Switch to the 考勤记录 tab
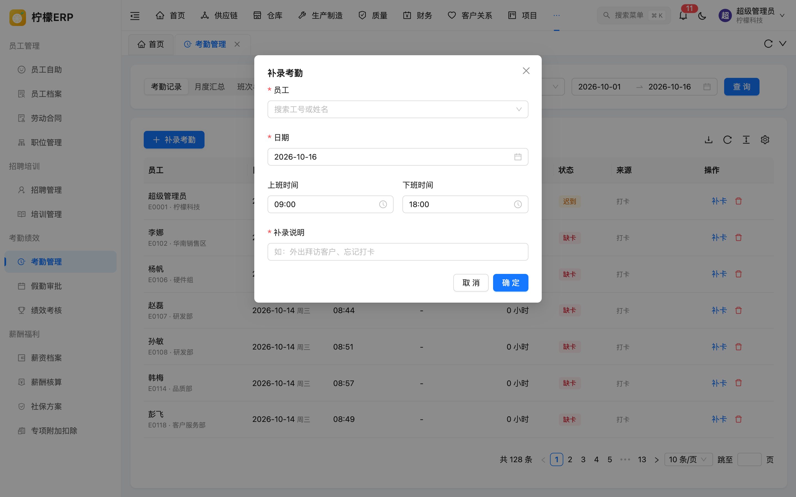Screen dimensions: 796x497 pos(166,87)
